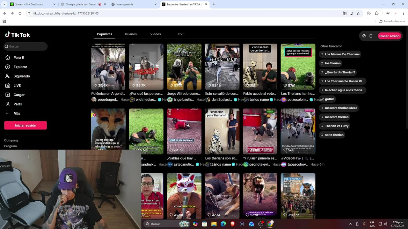Screen dimensions: 408x229
Task: Expand the Más menu in sidebar
Action: click(17, 114)
